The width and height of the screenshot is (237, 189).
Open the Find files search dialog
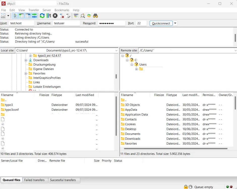(x=95, y=16)
